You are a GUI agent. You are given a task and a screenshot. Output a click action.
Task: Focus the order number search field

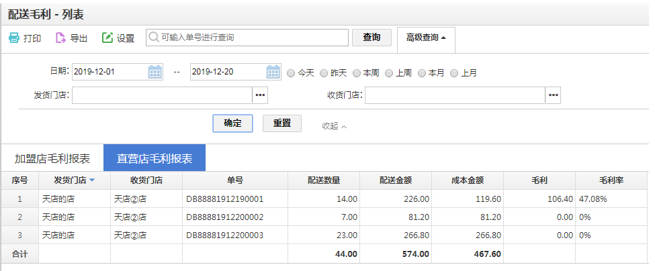coord(247,38)
